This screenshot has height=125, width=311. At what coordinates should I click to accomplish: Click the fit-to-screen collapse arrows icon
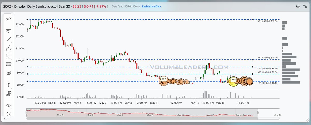coord(9,114)
